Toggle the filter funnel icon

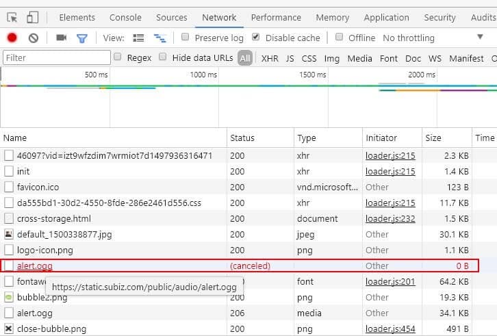(81, 38)
